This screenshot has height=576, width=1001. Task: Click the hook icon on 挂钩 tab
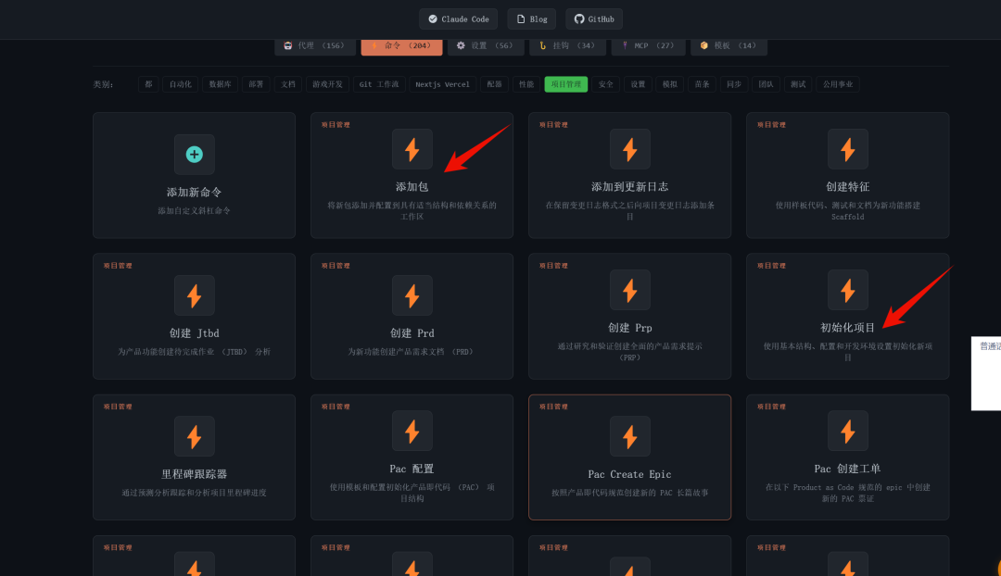[542, 46]
